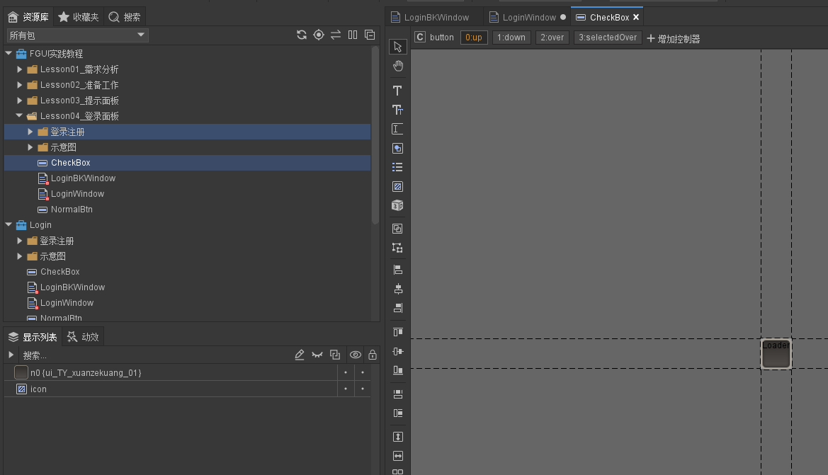Select the Loader tool icon
This screenshot has height=475, width=828.
click(398, 187)
